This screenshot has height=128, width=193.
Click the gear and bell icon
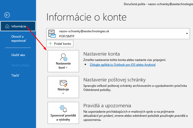coord(63,109)
